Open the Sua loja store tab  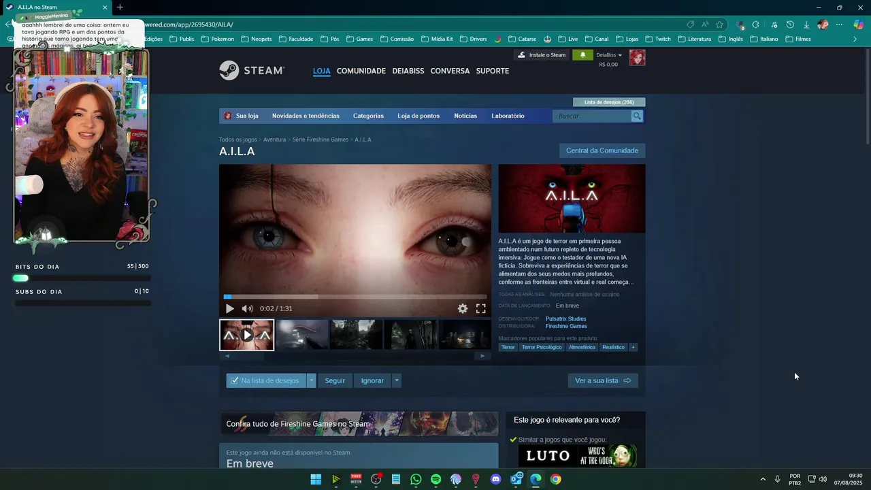pyautogui.click(x=242, y=116)
